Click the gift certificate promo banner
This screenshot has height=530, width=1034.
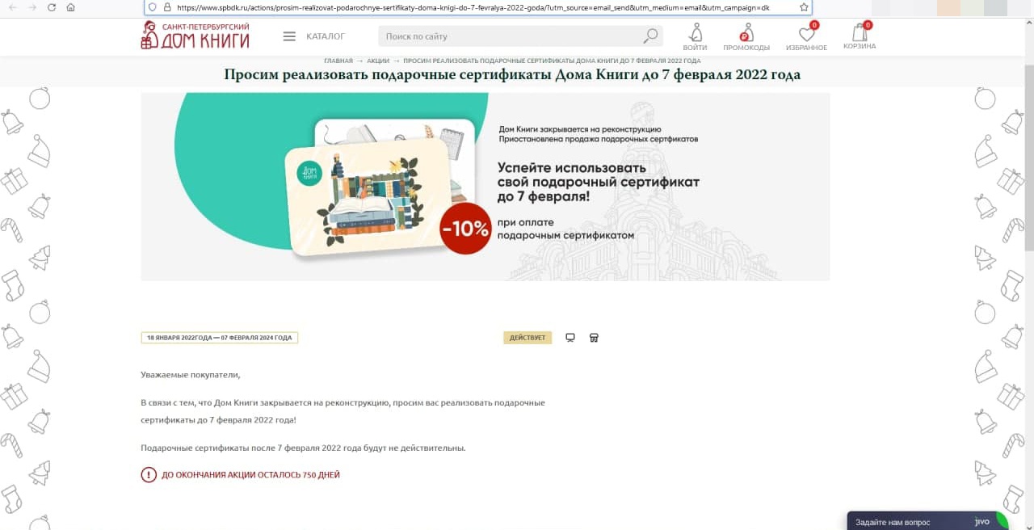(x=485, y=187)
